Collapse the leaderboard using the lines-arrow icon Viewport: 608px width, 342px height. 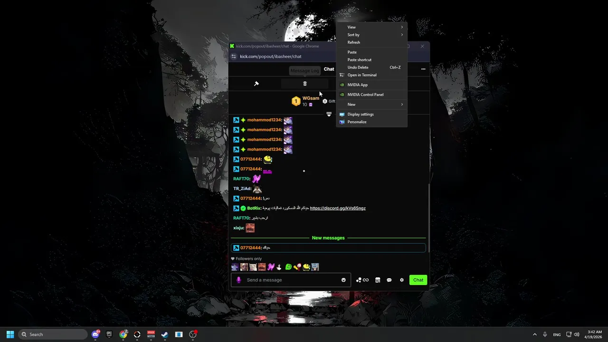click(x=329, y=114)
